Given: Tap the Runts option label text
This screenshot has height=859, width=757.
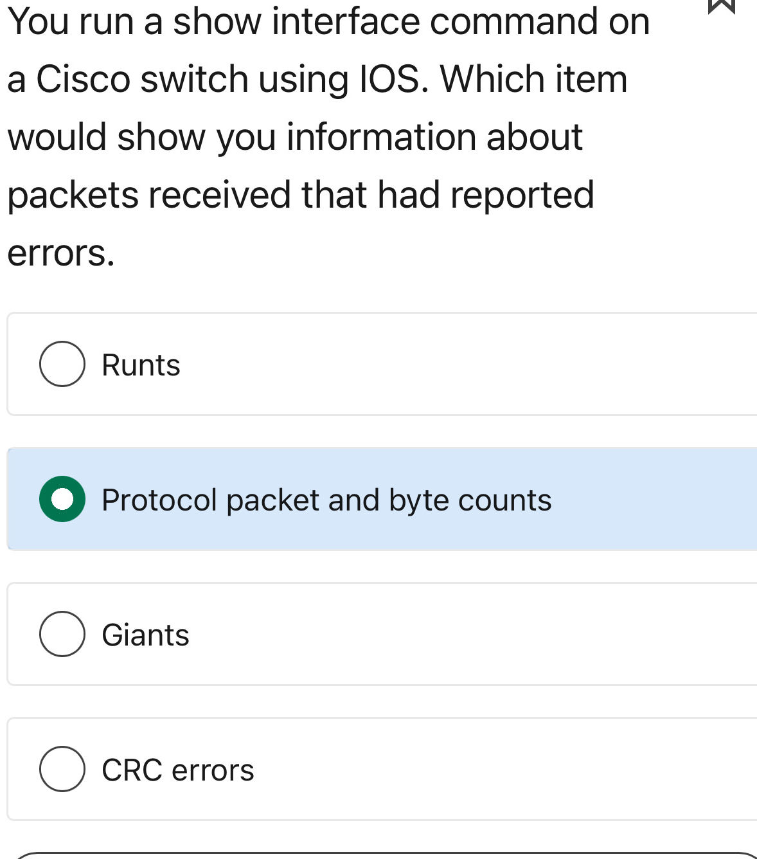Looking at the screenshot, I should [141, 365].
